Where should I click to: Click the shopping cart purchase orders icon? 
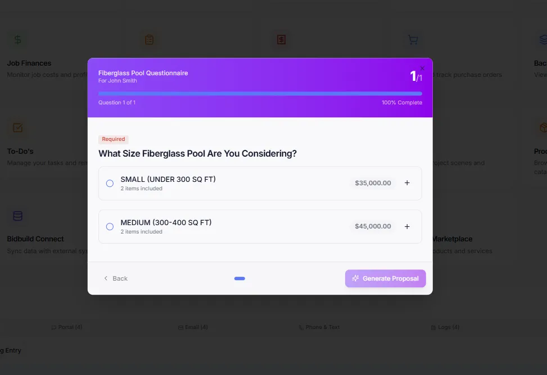(413, 39)
